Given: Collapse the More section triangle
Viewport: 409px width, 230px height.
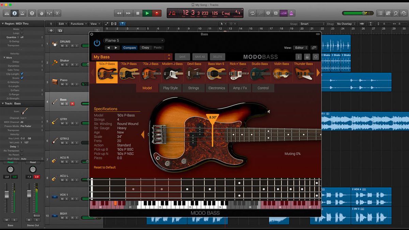Looking at the screenshot, I should coord(5,58).
